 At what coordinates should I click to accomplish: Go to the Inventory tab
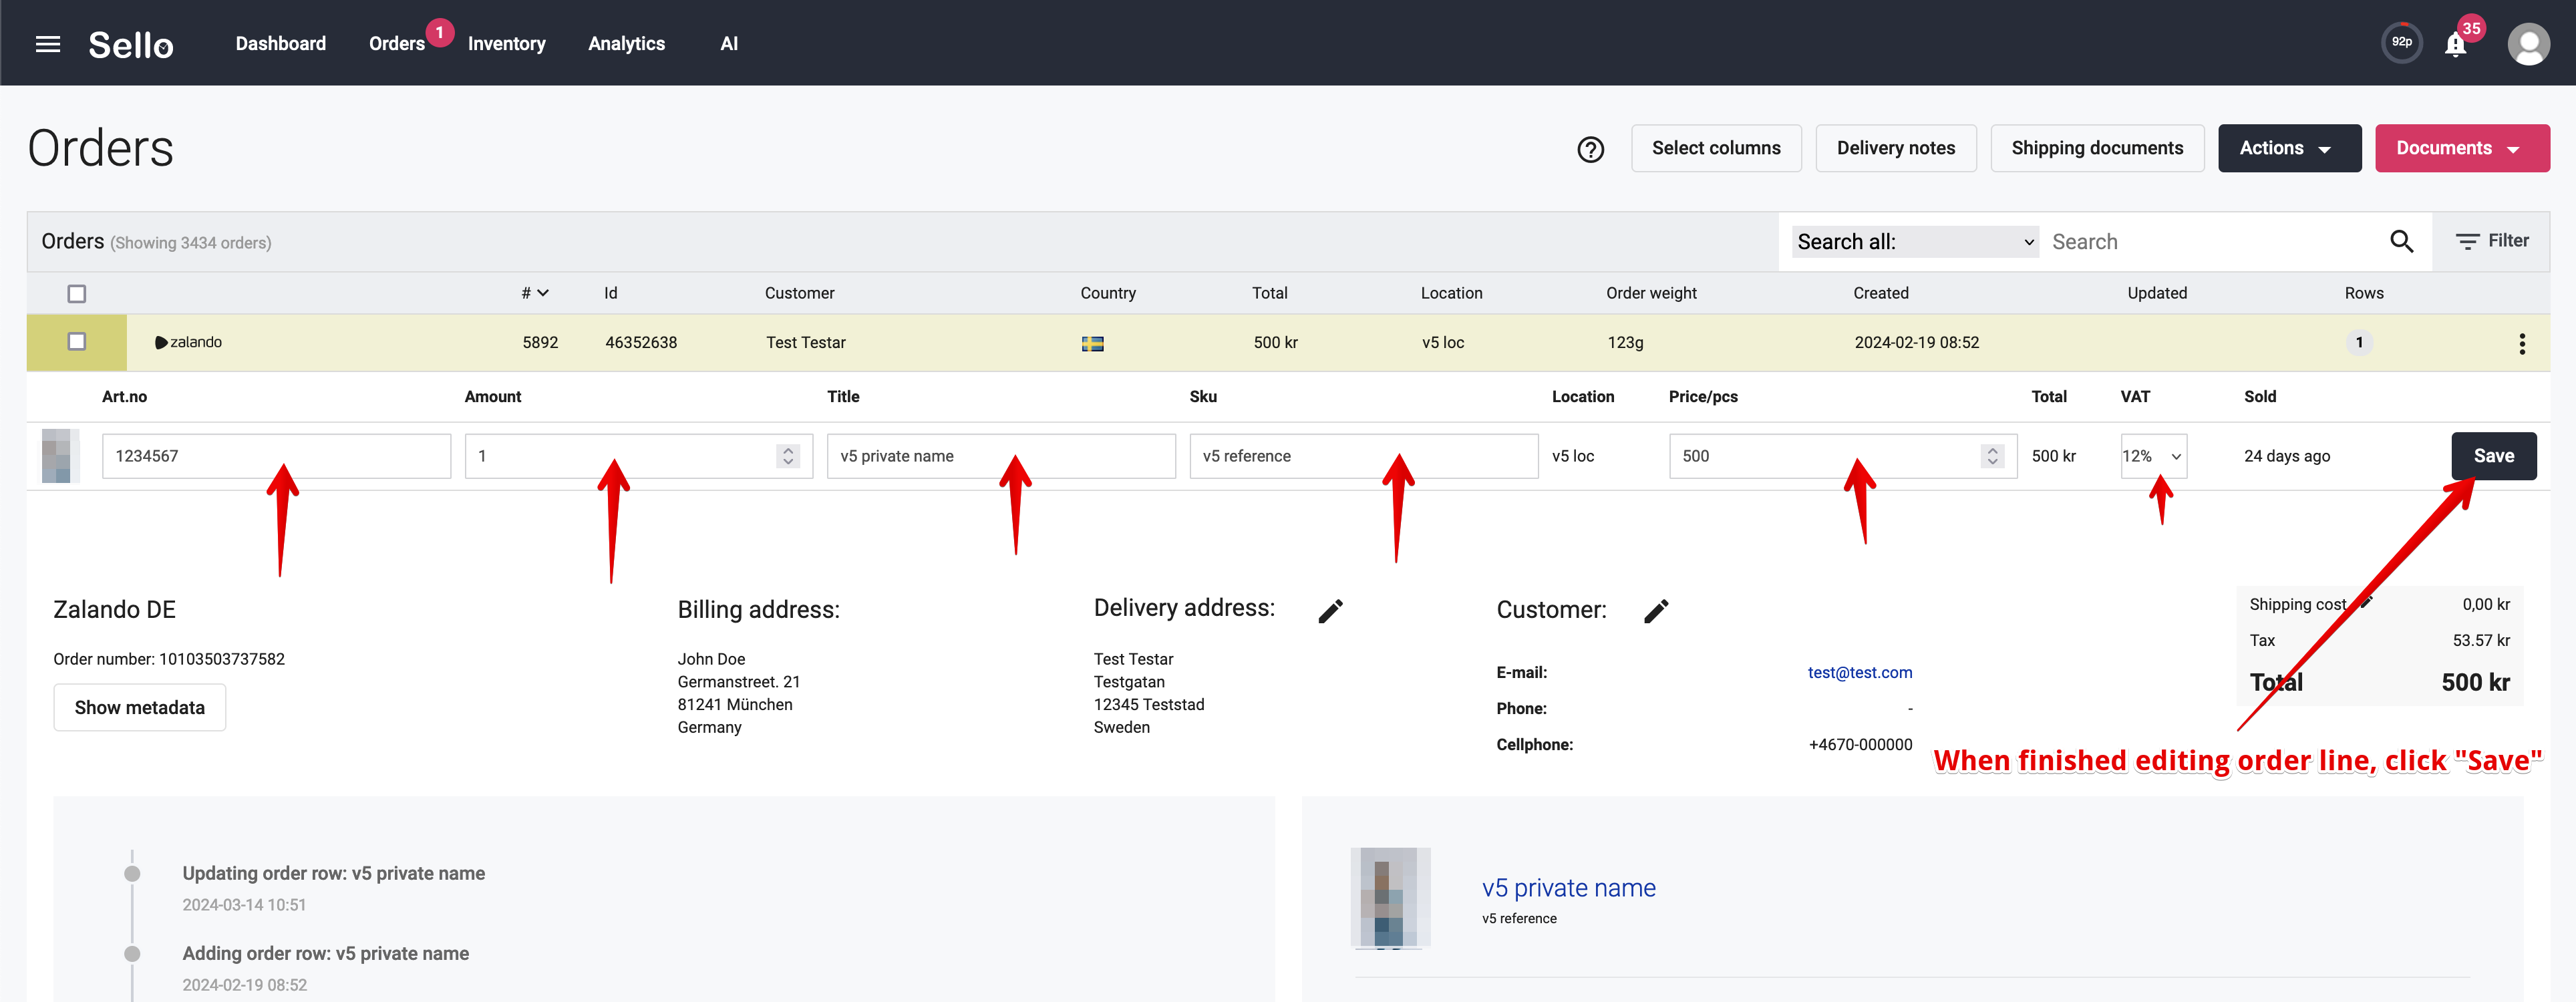point(506,44)
